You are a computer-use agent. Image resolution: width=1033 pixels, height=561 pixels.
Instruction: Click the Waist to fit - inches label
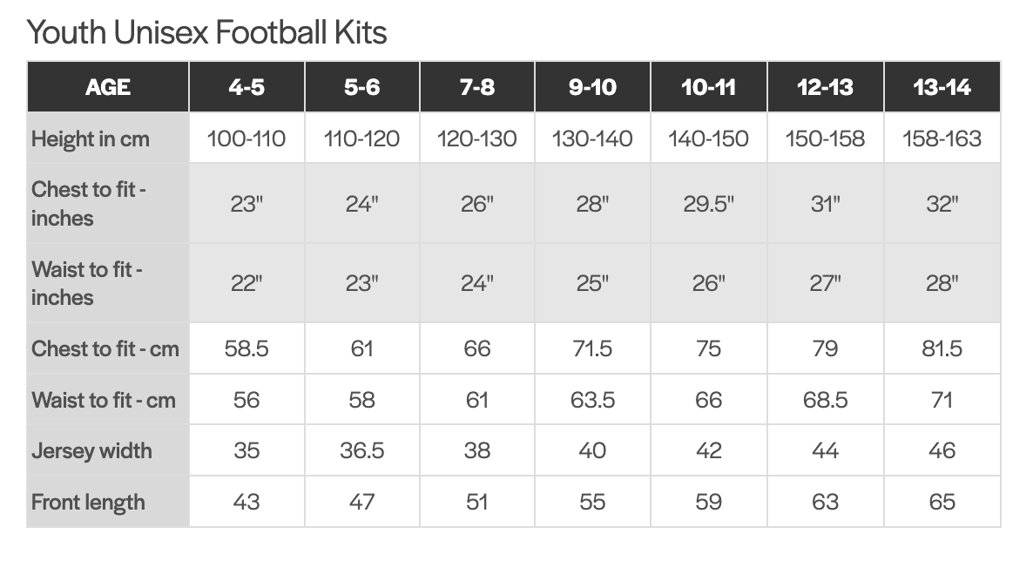pyautogui.click(x=87, y=283)
